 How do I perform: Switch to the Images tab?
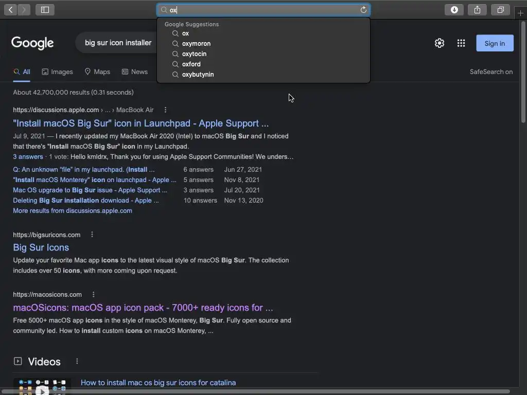click(57, 72)
